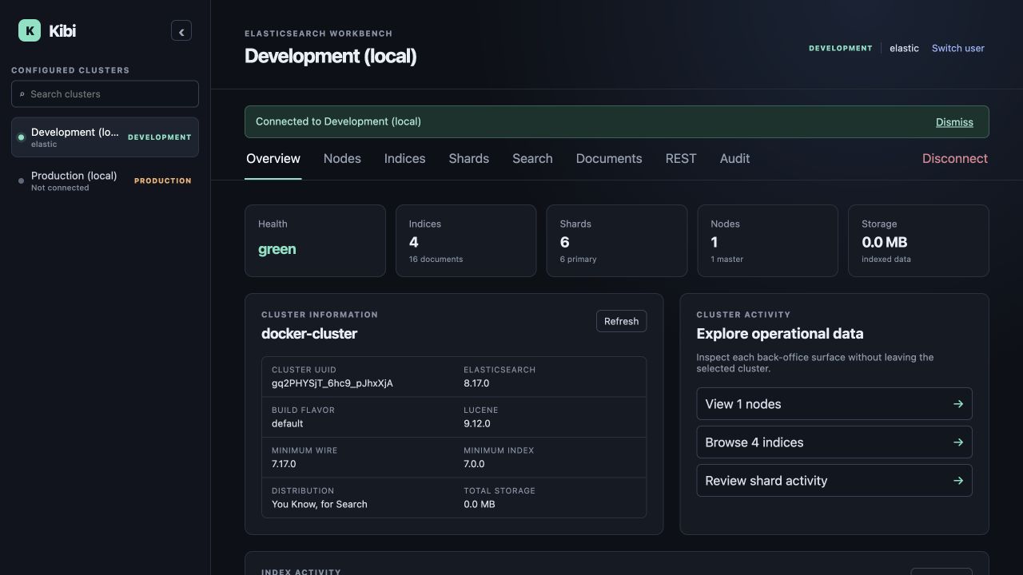Dismiss the connected notification banner
This screenshot has width=1023, height=575.
(x=954, y=122)
